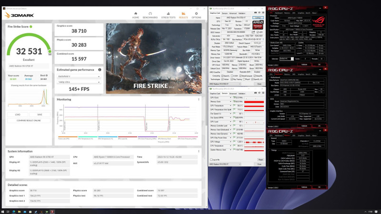Viewport: 381px width, 214px height.
Task: Toggle the Vulkan checkbox in GPU-Z
Action: coord(222,79)
